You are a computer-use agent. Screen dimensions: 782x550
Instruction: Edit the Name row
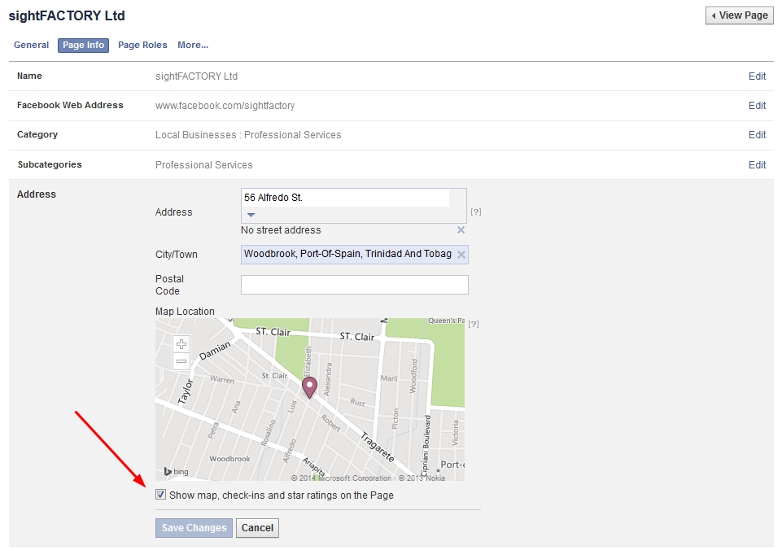click(x=757, y=76)
